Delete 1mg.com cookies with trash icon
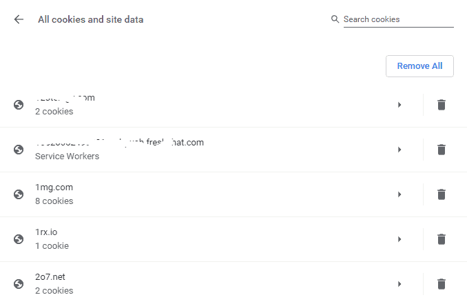 click(x=442, y=194)
